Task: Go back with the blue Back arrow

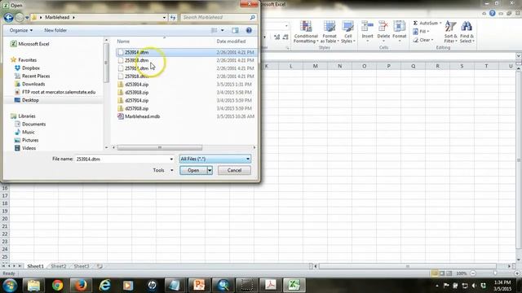Action: [x=9, y=17]
